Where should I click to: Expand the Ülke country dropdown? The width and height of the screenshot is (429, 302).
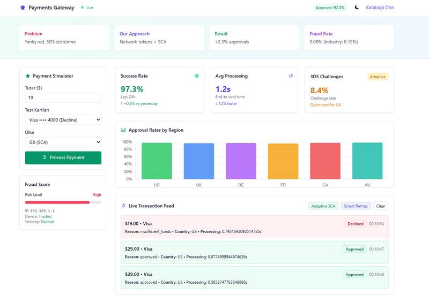[63, 142]
